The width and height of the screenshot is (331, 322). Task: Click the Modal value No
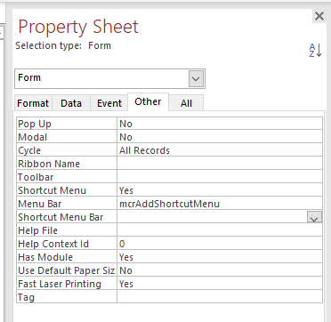coord(220,137)
